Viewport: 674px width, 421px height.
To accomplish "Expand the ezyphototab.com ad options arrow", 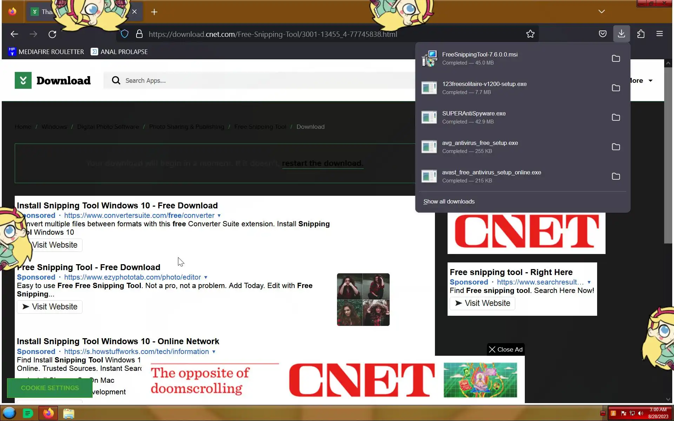I will (206, 278).
